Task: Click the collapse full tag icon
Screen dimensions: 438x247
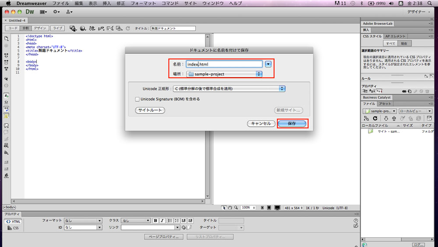Action: click(x=6, y=55)
